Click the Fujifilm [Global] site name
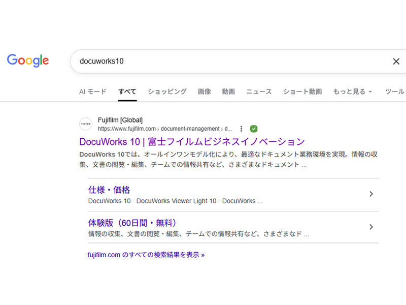The height and width of the screenshot is (305, 406). (x=120, y=120)
